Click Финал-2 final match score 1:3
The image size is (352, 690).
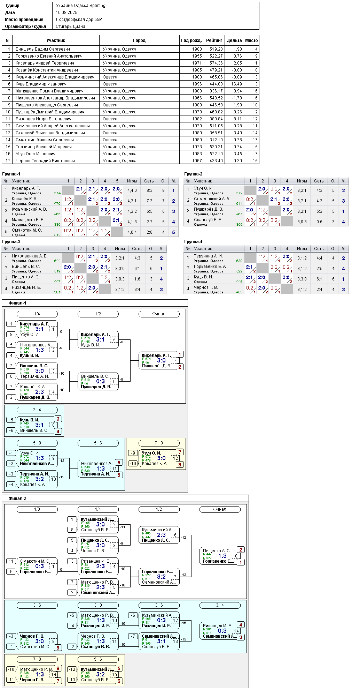222,556
